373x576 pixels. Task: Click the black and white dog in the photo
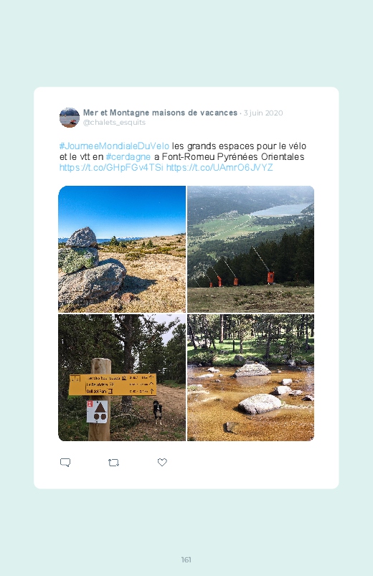point(158,412)
